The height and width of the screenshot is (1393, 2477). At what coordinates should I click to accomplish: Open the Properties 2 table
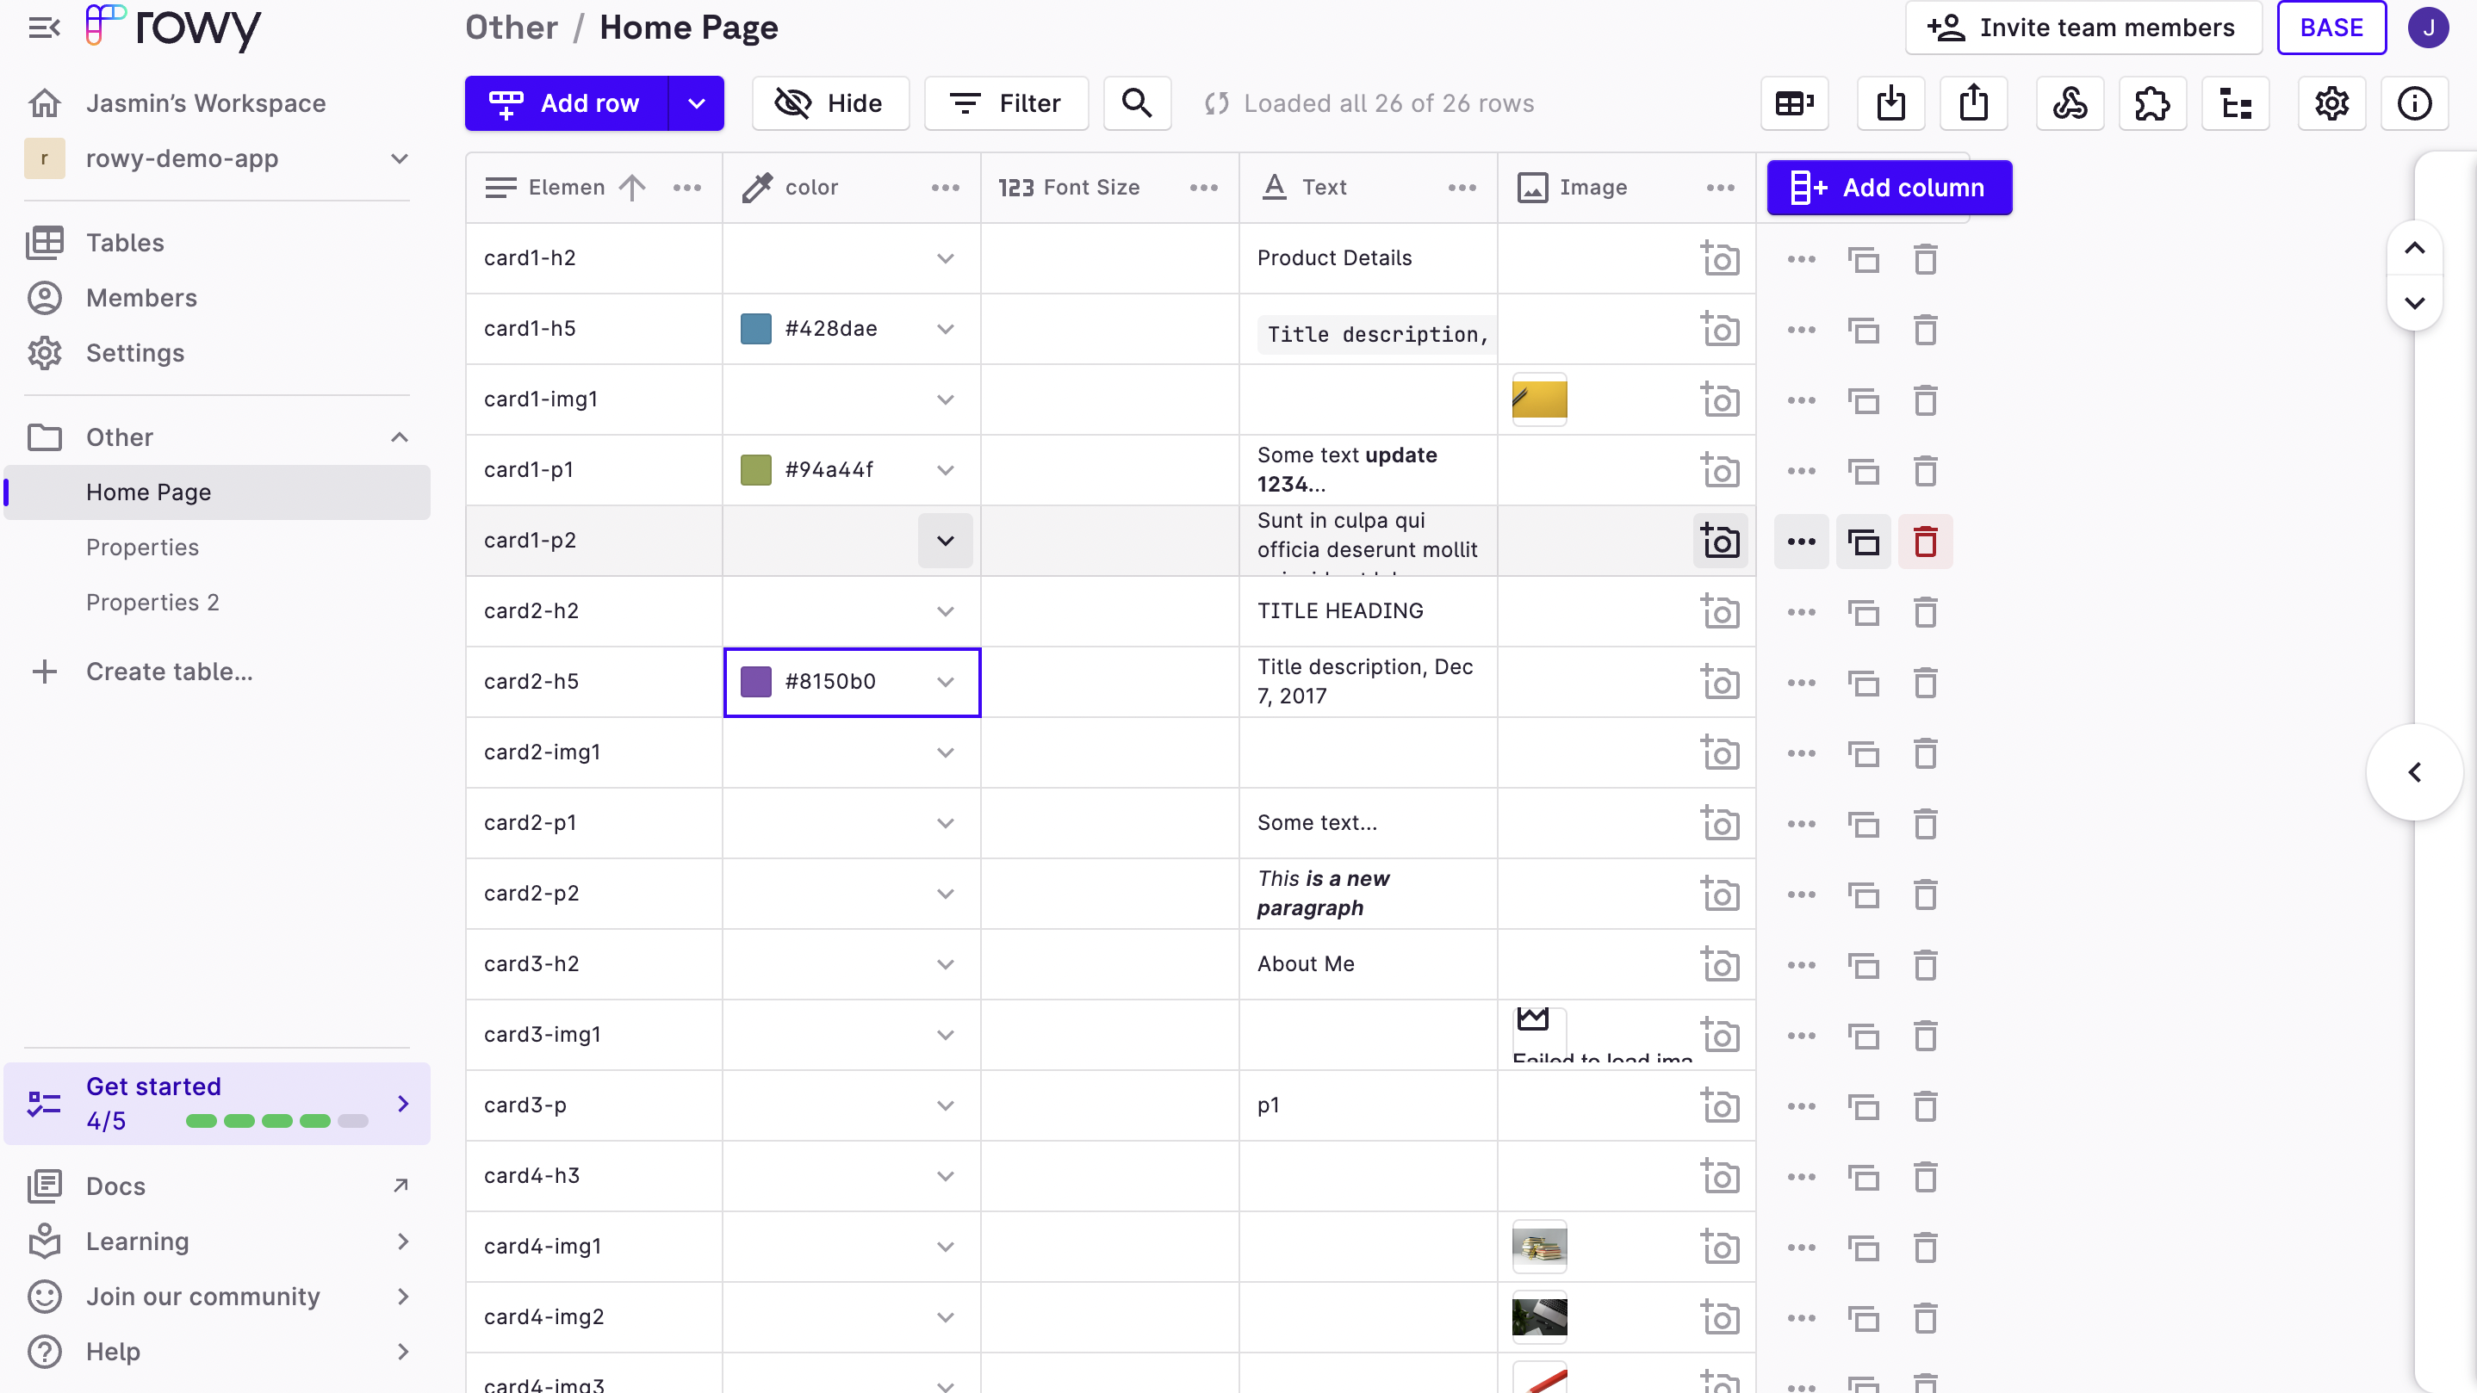click(x=152, y=603)
